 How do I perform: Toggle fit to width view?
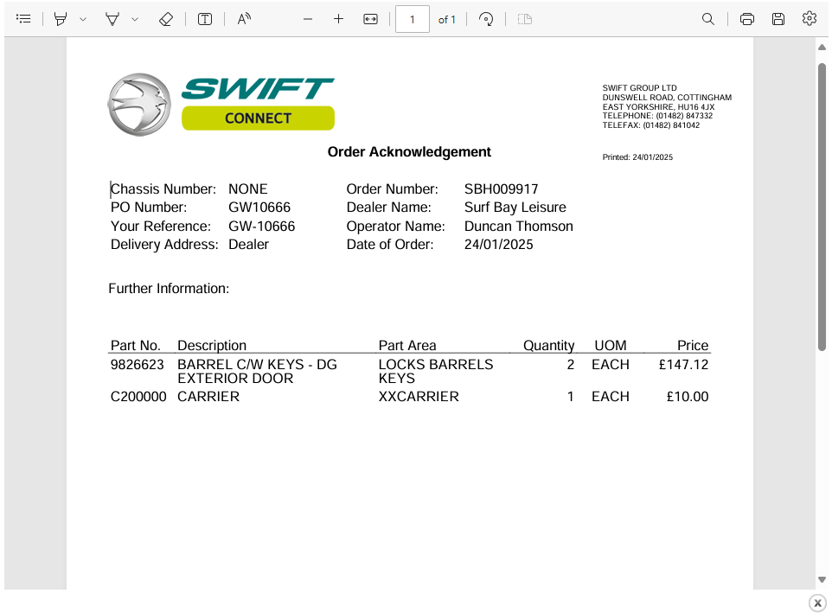point(370,19)
